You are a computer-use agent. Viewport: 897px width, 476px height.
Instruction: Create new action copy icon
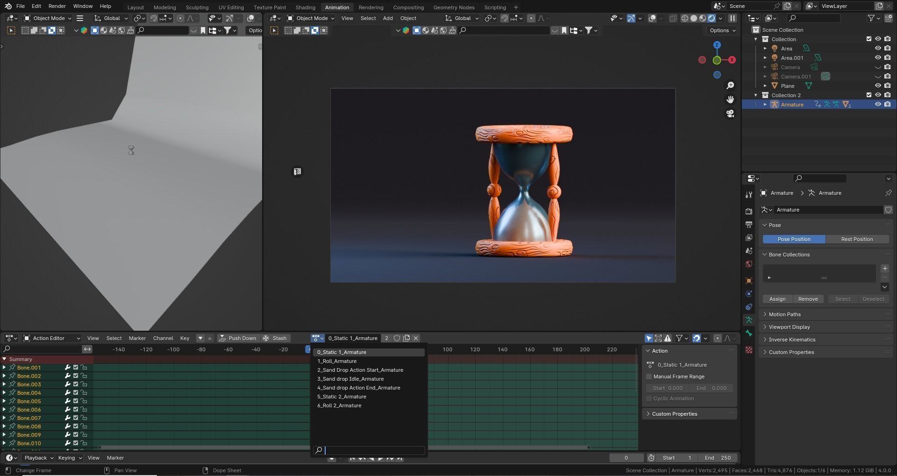tap(406, 338)
